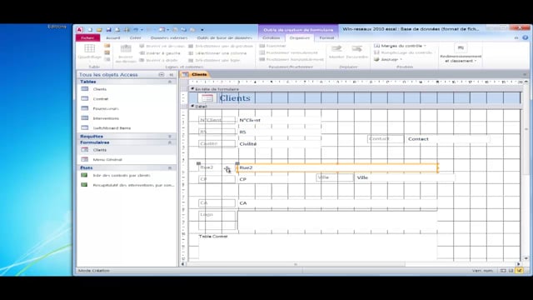Screen dimensions: 533x300
Task: Select the Menu Général form icon
Action: click(85, 159)
